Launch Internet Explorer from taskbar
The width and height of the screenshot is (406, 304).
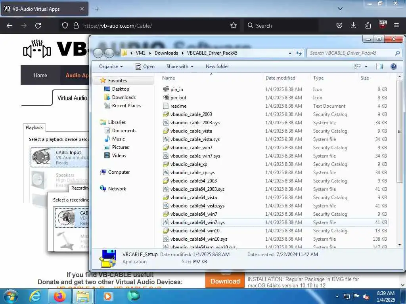tap(35, 296)
